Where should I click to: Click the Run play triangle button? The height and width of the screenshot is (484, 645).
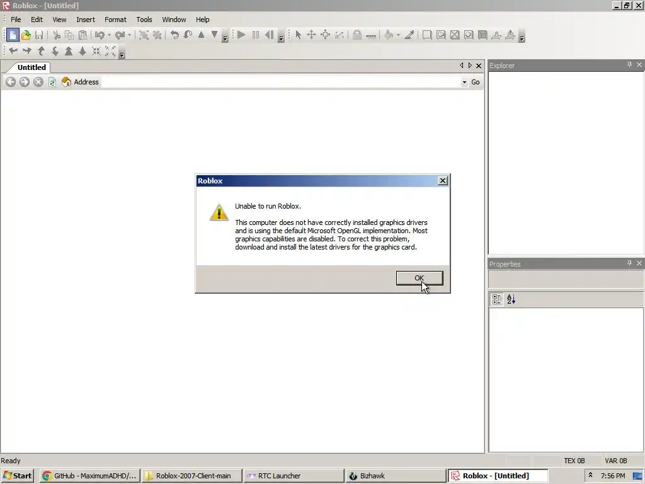(x=241, y=35)
